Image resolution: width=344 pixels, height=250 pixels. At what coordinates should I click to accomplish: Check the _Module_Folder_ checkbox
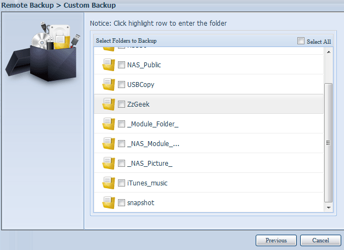click(x=121, y=124)
